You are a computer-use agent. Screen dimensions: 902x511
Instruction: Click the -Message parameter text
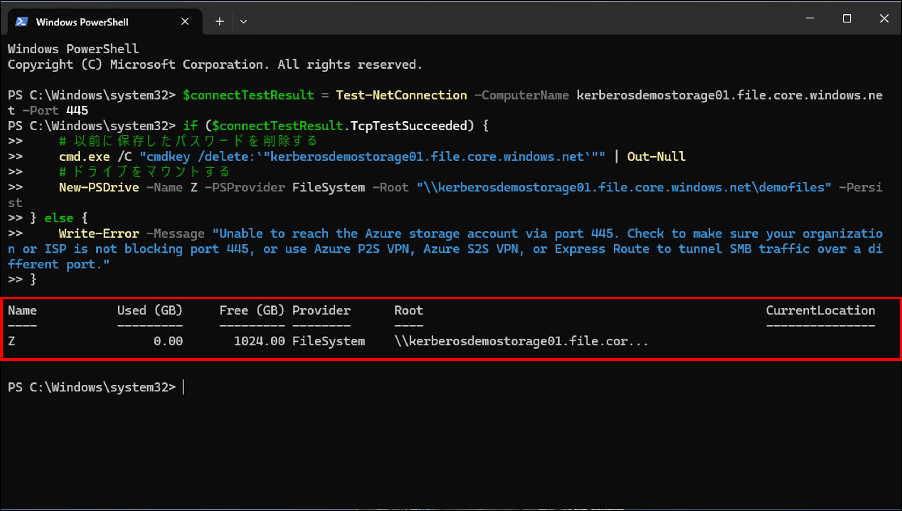click(x=176, y=234)
